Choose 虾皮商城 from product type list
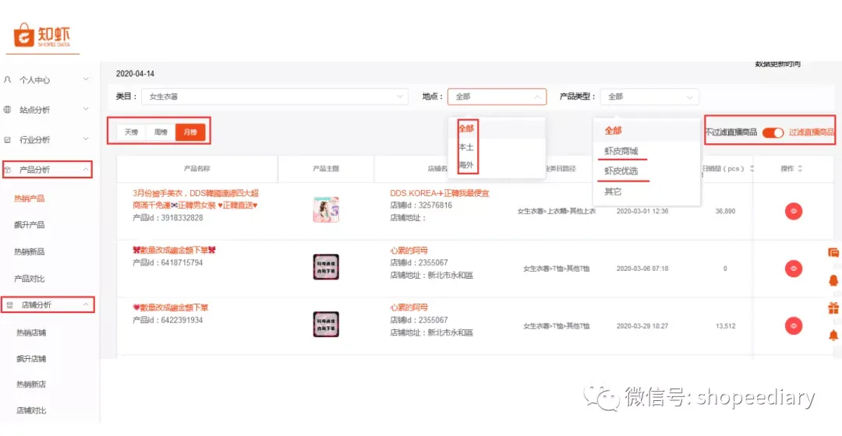 621,151
